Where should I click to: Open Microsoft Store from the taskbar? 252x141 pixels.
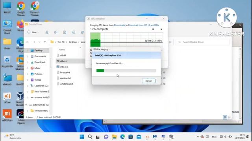pos(131,137)
